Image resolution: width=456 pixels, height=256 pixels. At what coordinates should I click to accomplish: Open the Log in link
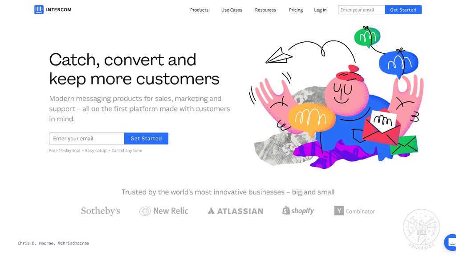(x=320, y=10)
